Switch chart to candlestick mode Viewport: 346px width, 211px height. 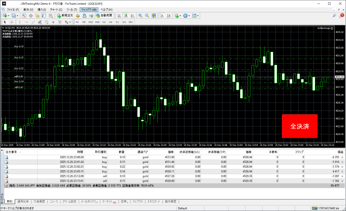click(125, 15)
